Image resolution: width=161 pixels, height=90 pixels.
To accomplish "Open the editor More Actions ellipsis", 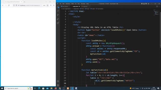I will coord(159,6).
